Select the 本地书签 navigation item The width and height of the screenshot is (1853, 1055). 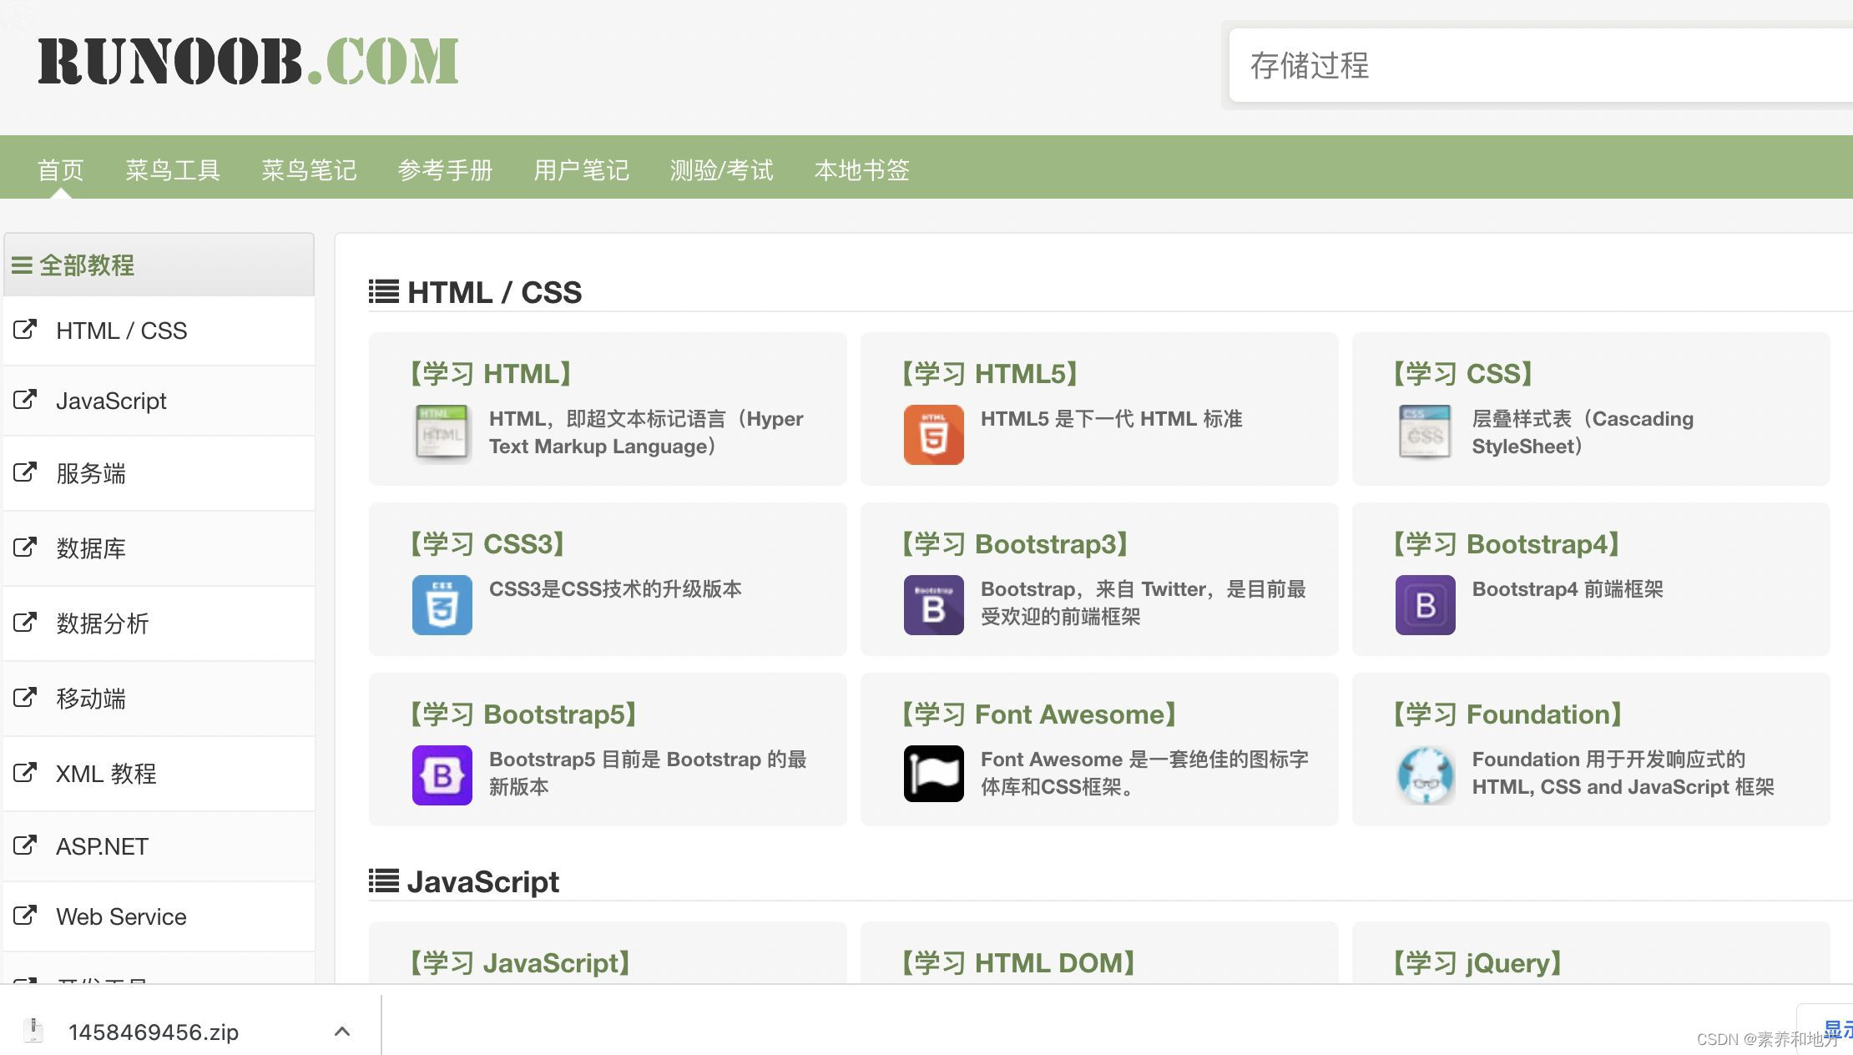[x=861, y=170]
